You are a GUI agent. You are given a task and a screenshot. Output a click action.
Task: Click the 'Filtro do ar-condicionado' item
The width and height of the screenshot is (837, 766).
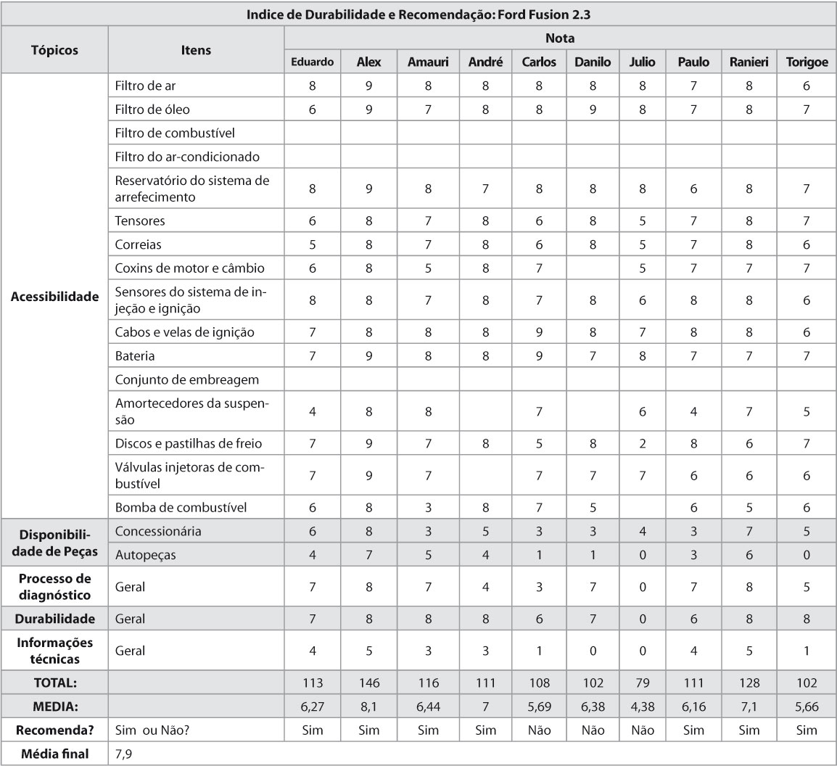coord(187,157)
